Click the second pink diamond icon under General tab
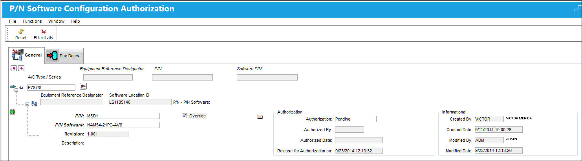582x161 pixels. [x=21, y=68]
